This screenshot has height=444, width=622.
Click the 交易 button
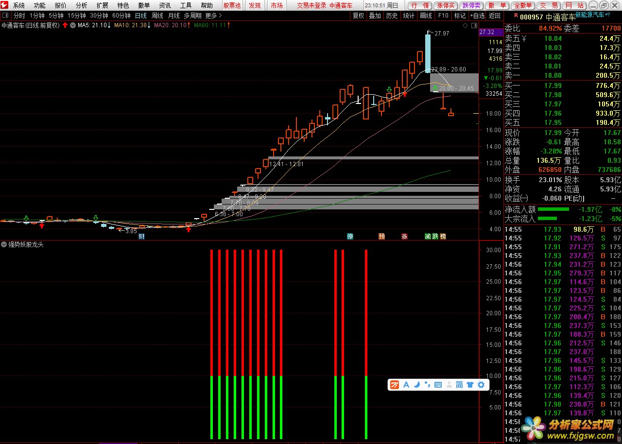pos(549,6)
